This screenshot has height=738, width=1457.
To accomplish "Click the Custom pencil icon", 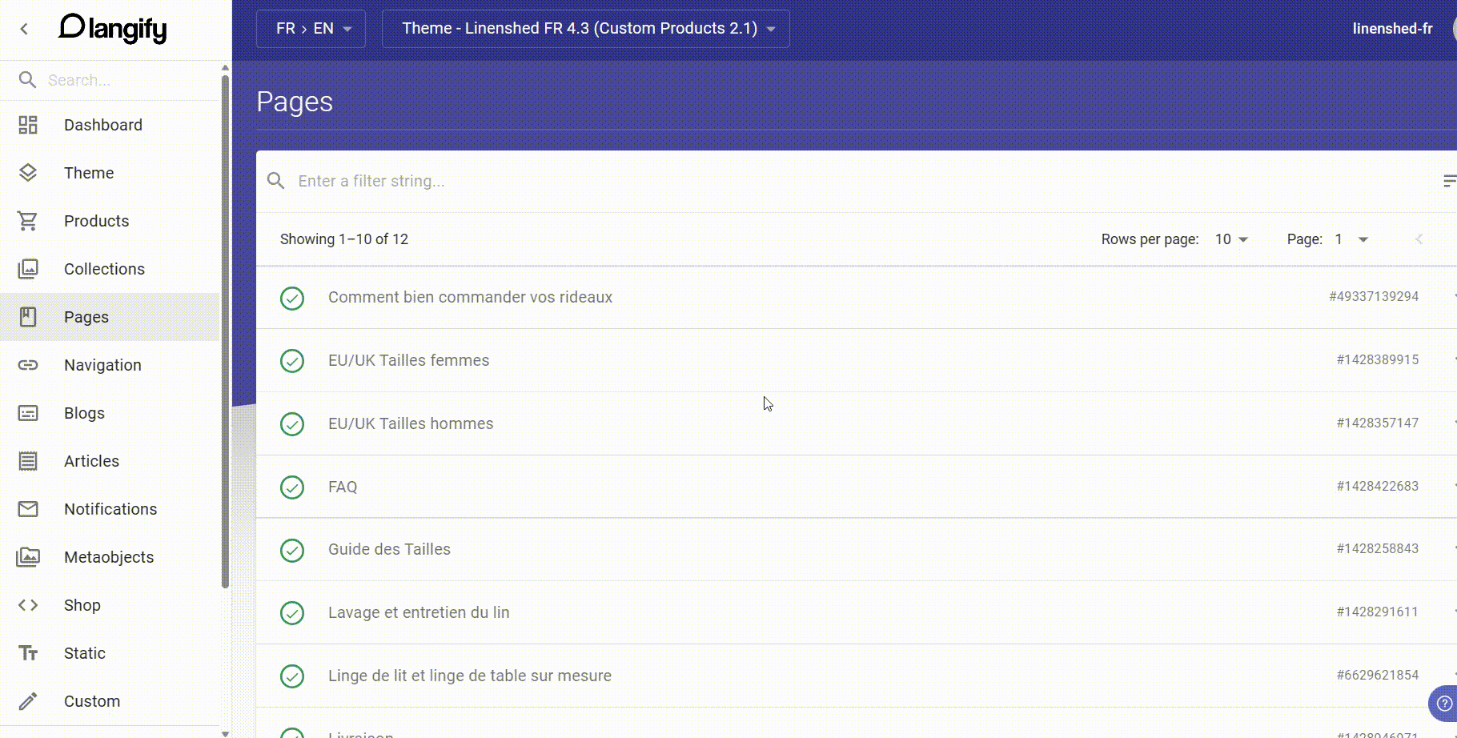I will tap(28, 701).
